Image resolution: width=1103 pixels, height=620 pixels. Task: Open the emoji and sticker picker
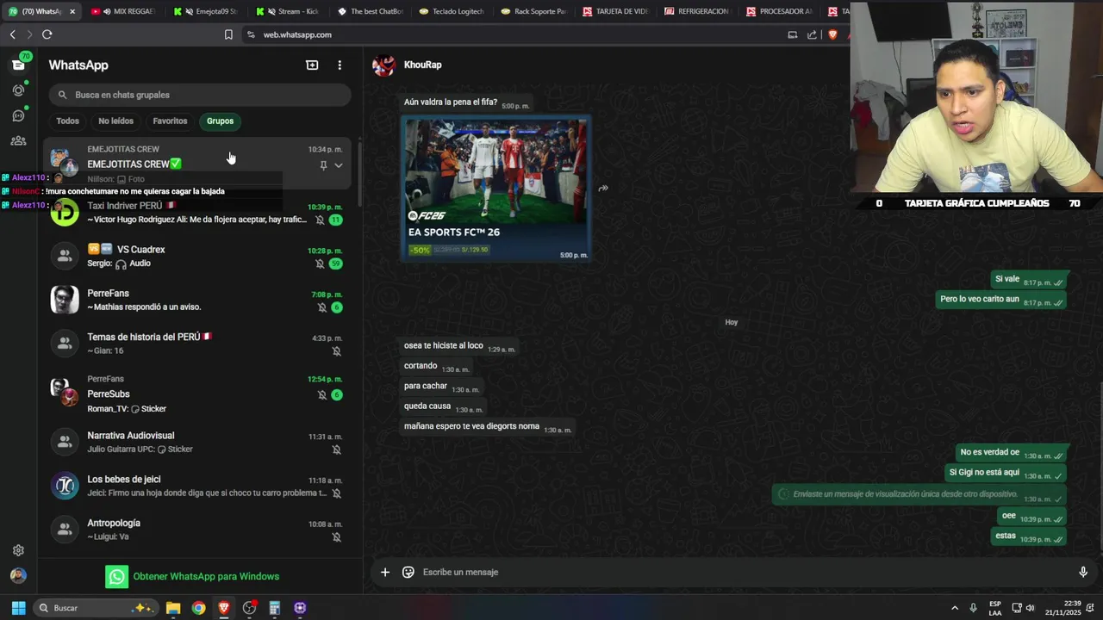tap(408, 572)
